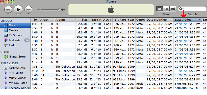Click the Podcasts 14 badge
This screenshot has width=207, height=95.
click(27, 40)
